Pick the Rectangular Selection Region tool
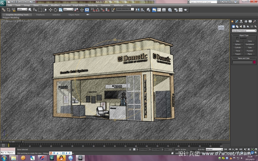 (40, 10)
